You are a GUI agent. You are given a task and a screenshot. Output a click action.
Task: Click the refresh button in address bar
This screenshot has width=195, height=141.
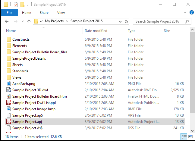point(127,21)
